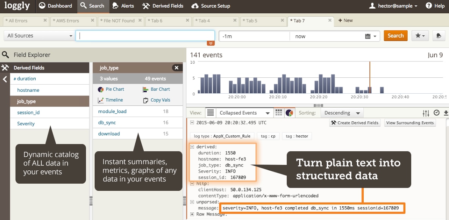Image resolution: width=449 pixels, height=220 pixels.
Task: Open the Collapsed Events view dropdown
Action: point(244,113)
